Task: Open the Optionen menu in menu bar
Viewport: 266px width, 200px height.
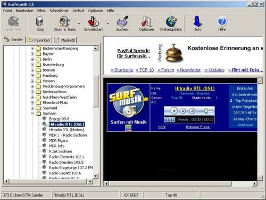Action: coord(95,11)
